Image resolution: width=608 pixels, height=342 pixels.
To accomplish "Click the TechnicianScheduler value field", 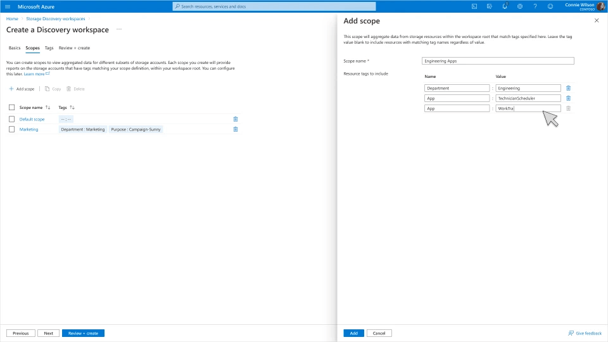I will point(528,98).
